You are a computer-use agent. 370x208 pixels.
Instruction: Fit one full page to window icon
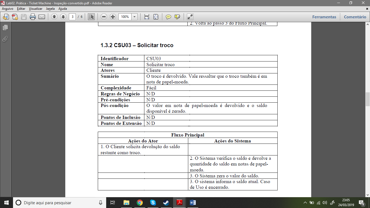156,17
